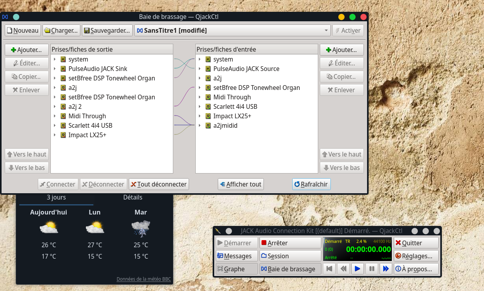The image size is (484, 291).
Task: Click the Nouveau patchbay button
Action: pyautogui.click(x=23, y=30)
